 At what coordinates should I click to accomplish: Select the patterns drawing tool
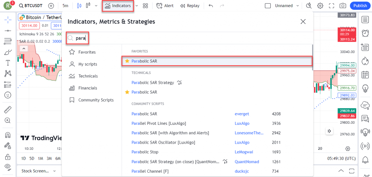tap(8, 74)
